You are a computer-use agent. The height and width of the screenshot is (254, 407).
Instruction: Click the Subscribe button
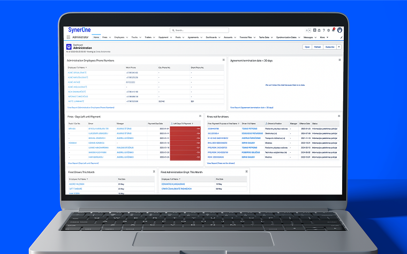click(x=330, y=47)
